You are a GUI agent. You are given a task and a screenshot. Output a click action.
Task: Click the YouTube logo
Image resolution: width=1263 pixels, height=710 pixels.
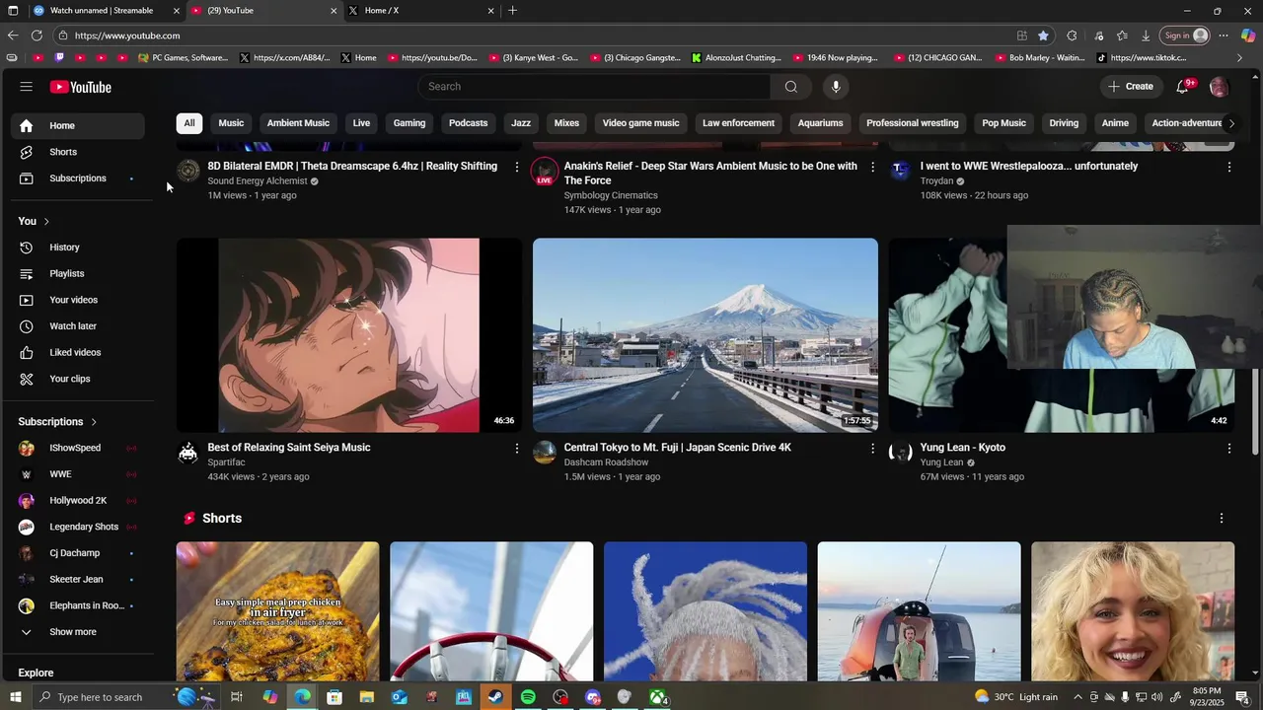pos(81,87)
